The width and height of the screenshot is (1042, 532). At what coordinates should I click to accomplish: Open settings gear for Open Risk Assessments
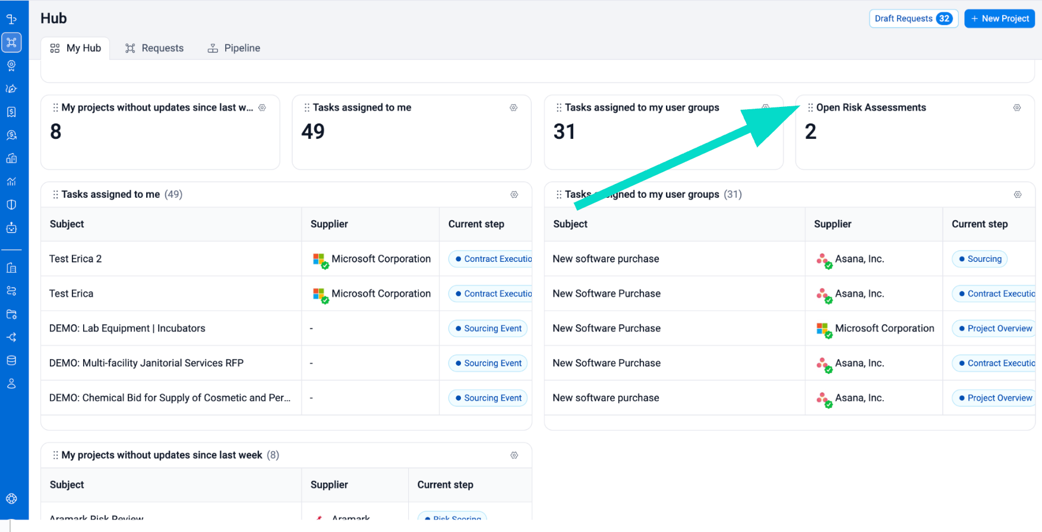point(1016,107)
